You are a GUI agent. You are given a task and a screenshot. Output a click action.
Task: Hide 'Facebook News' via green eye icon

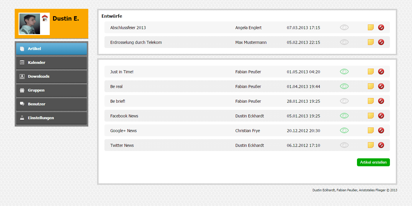pyautogui.click(x=344, y=116)
